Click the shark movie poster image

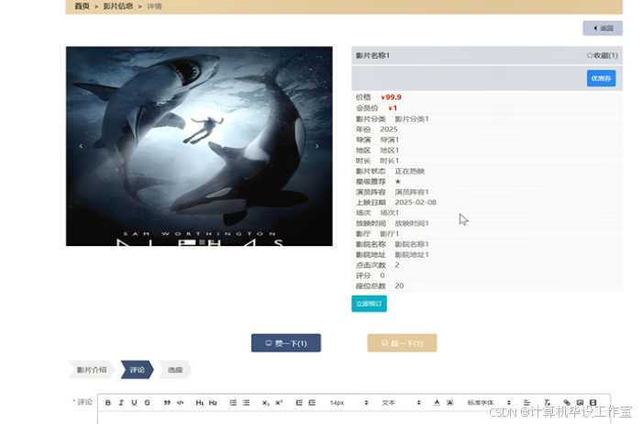coord(199,146)
